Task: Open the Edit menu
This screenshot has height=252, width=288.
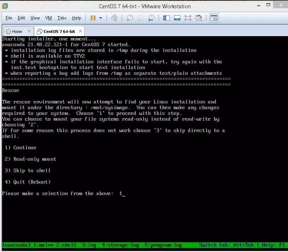Action: (x=21, y=18)
